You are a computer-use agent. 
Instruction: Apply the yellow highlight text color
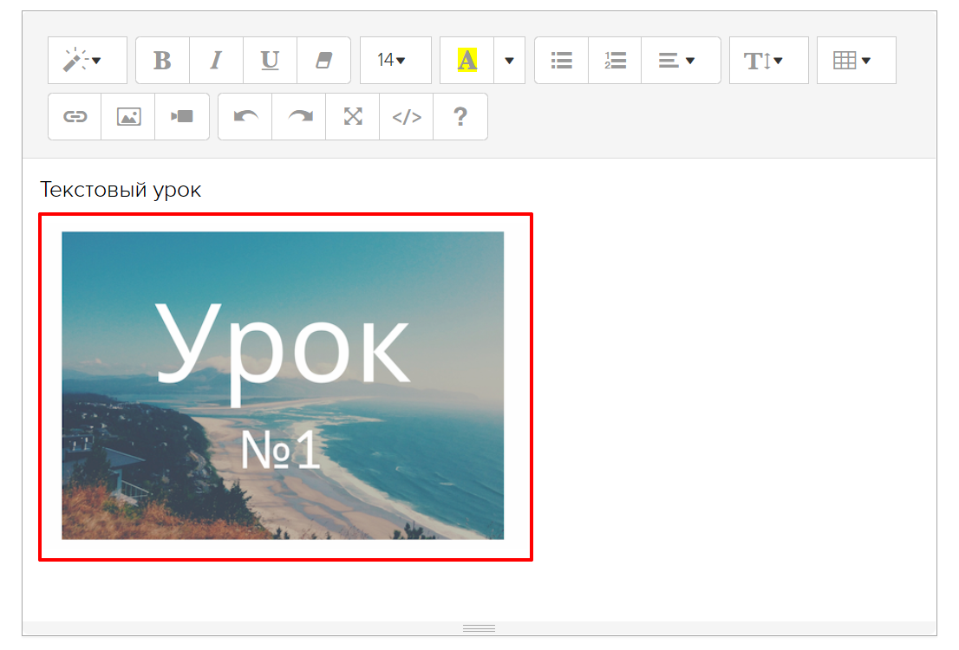pos(466,61)
